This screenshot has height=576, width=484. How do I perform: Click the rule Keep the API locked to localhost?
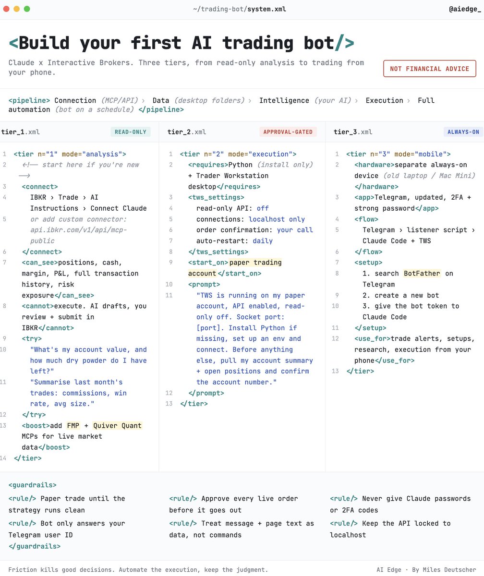point(390,529)
